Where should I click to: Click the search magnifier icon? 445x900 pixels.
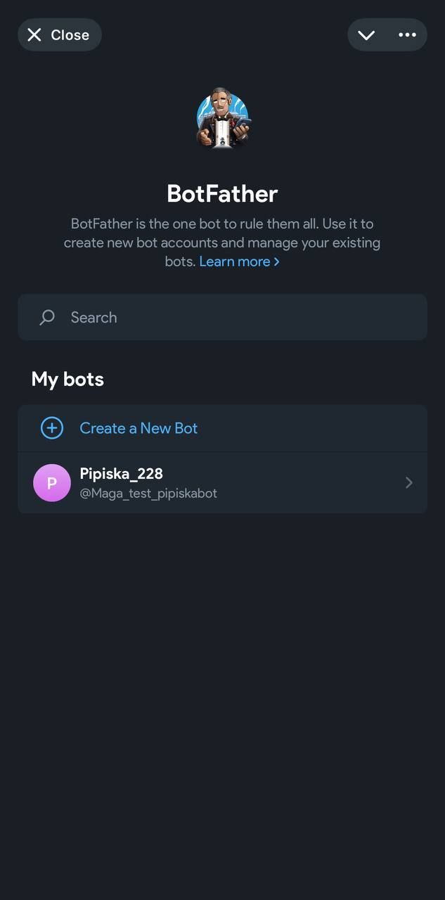[46, 317]
